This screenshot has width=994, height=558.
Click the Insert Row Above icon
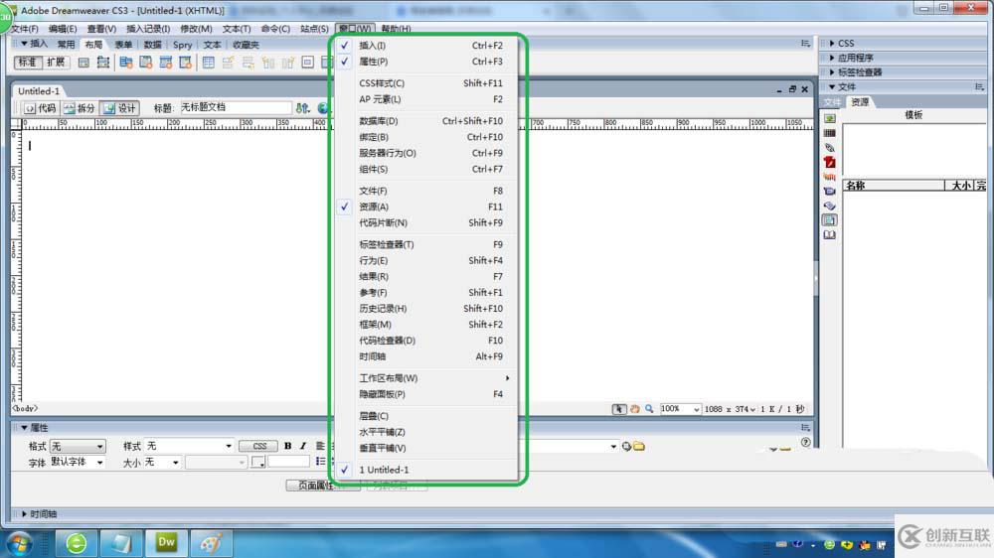click(x=229, y=63)
